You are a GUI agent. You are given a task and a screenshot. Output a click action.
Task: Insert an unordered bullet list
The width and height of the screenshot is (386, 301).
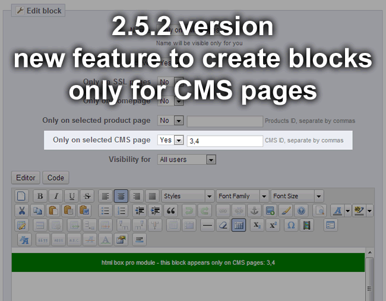(105, 211)
